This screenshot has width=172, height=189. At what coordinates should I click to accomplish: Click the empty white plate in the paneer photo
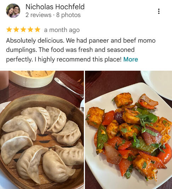tap(157, 83)
